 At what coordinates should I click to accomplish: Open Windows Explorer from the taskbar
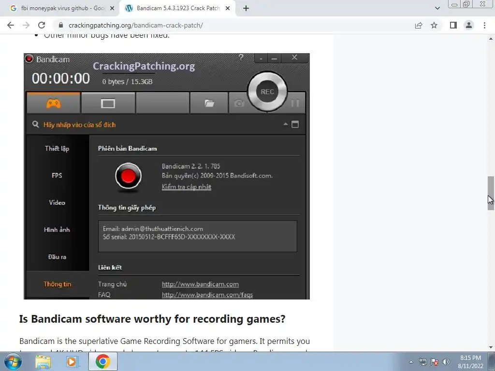43,361
